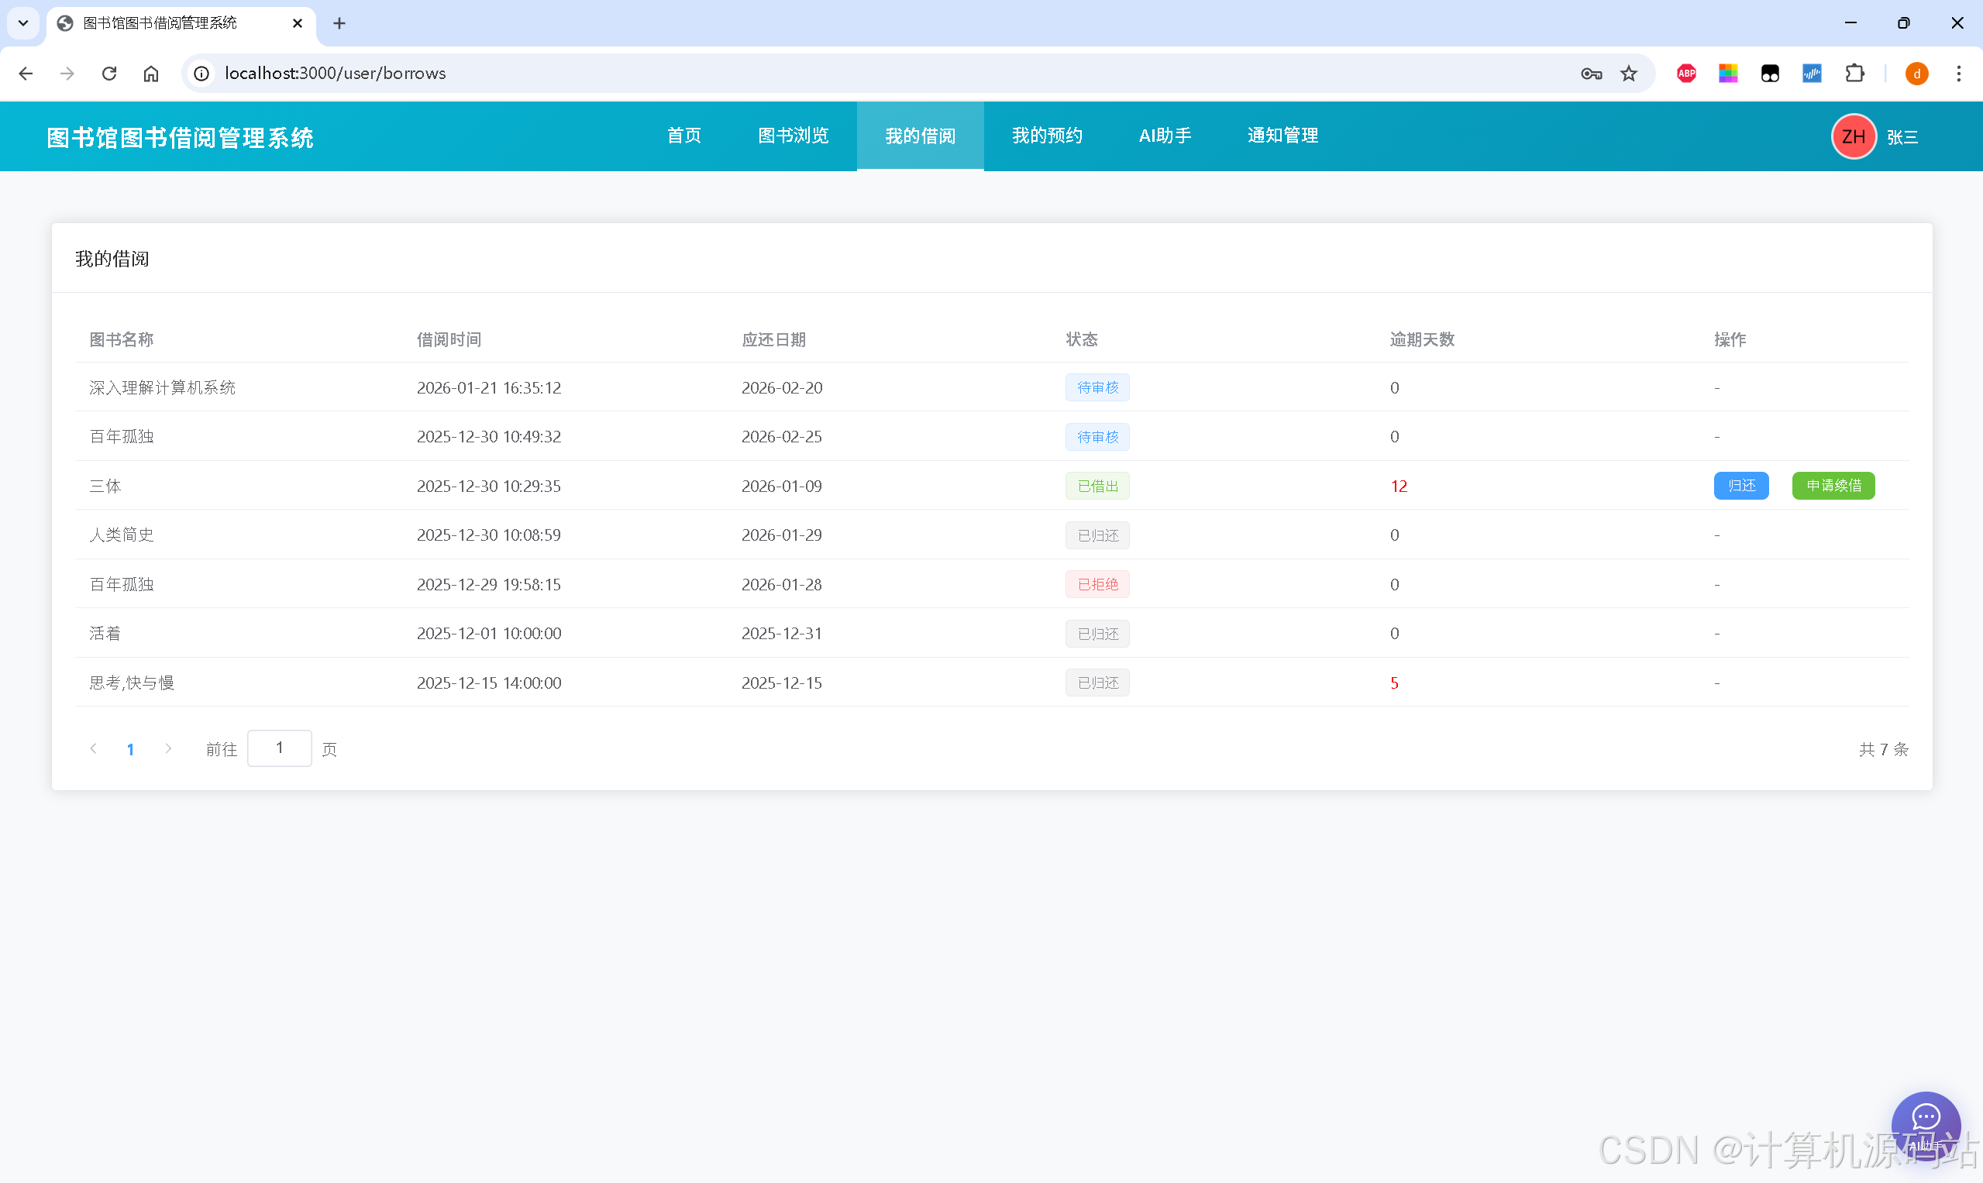View site information icon in address bar
Viewport: 1983px width, 1183px height.
201,74
